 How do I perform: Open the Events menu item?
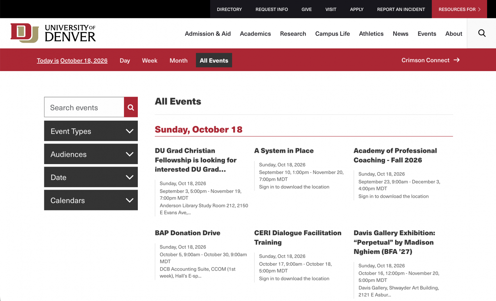pos(427,34)
